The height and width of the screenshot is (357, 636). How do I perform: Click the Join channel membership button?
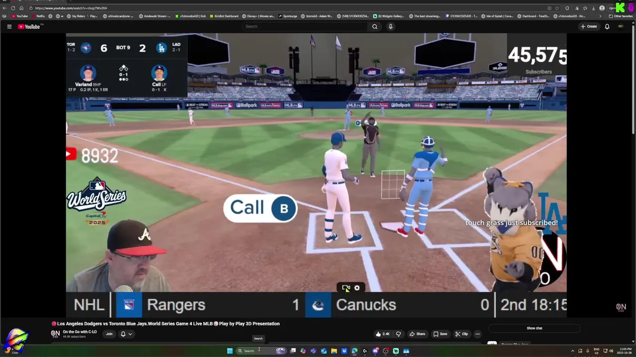[109, 334]
